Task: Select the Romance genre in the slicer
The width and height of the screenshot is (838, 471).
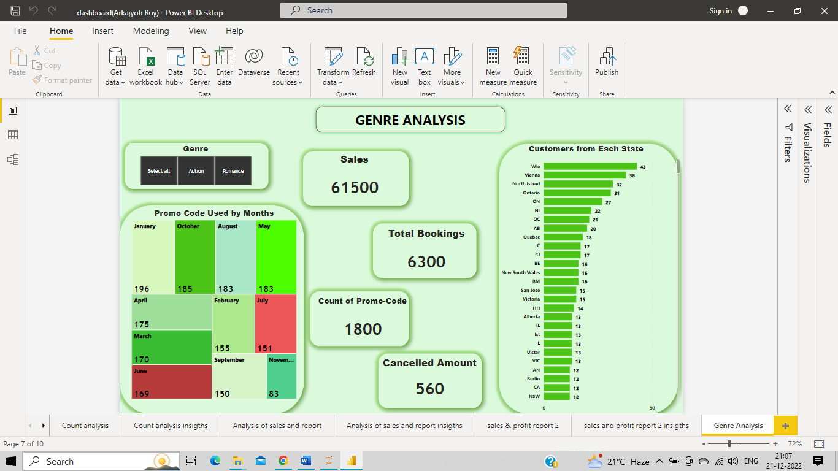Action: coord(233,170)
